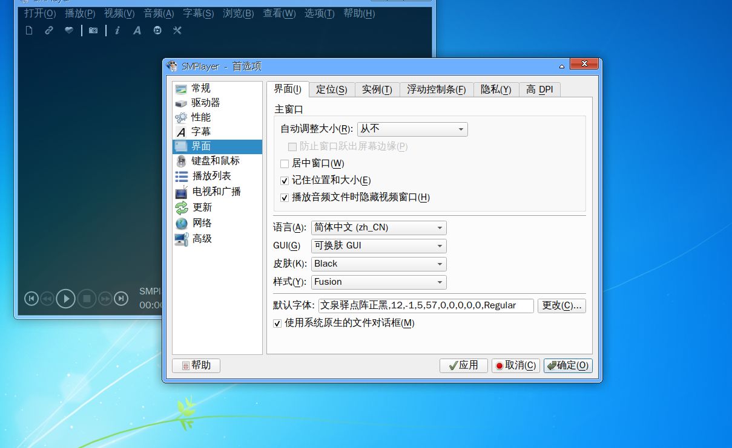Viewport: 732px width, 448px height.
Task: Open the 电视和广播 preferences section
Action: (x=217, y=192)
